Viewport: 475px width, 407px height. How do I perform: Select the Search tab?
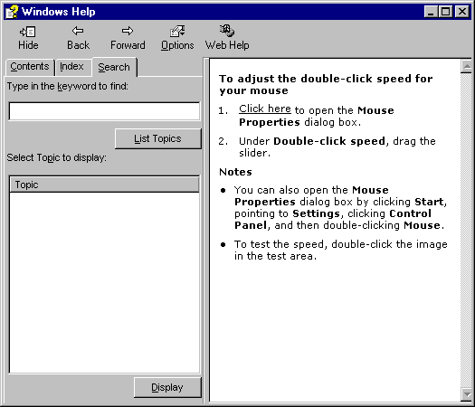[114, 67]
